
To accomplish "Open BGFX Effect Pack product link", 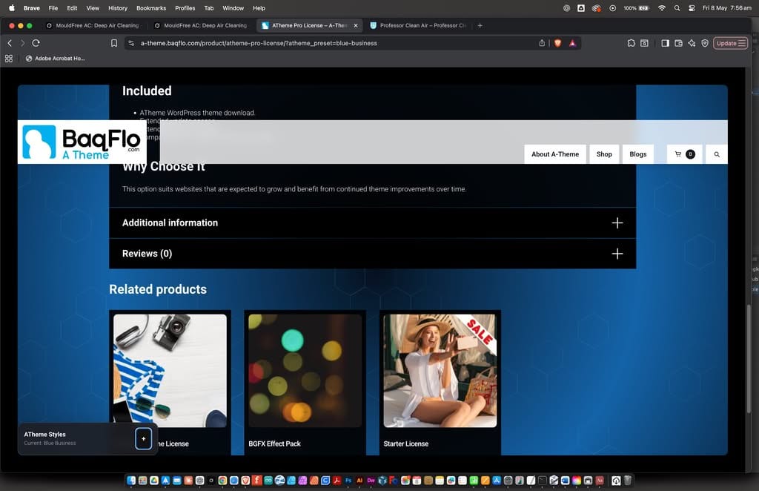I will point(274,444).
